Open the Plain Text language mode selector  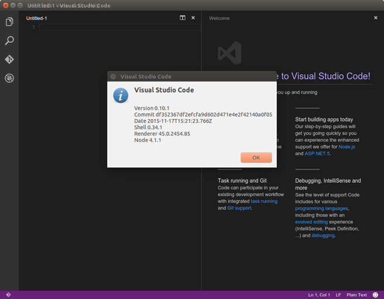(x=356, y=295)
